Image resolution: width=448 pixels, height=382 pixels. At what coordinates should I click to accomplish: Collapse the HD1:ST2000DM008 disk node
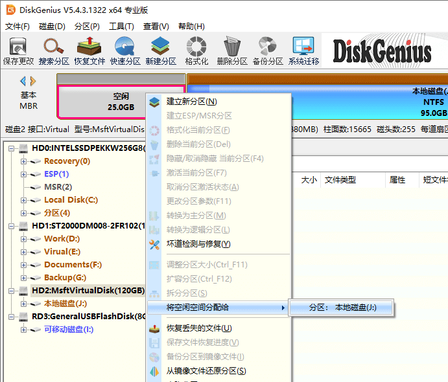click(11, 226)
